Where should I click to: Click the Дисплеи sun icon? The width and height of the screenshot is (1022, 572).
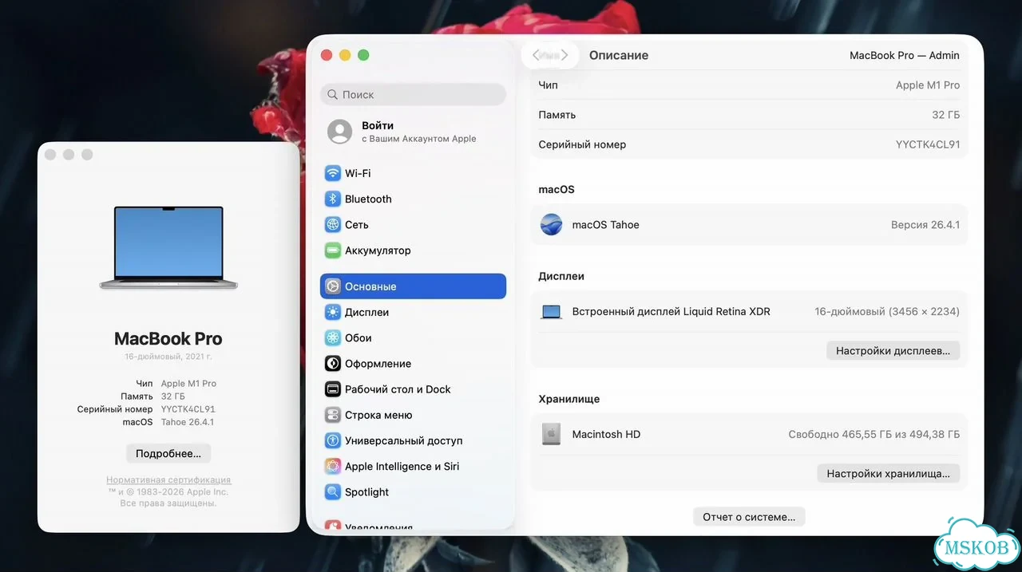(x=333, y=312)
